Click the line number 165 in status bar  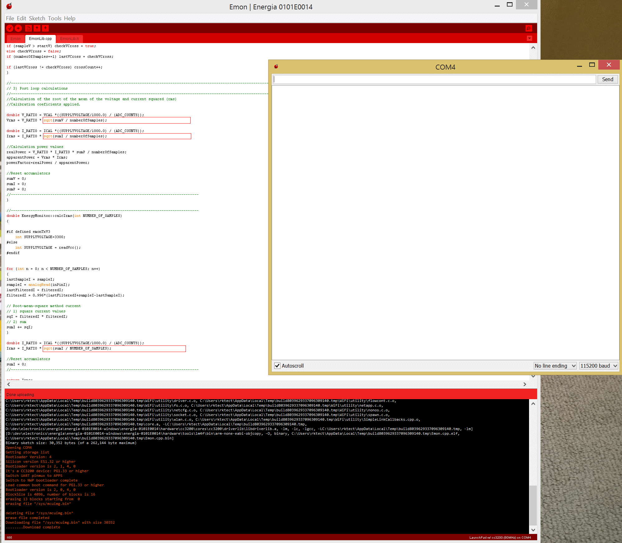pos(9,537)
